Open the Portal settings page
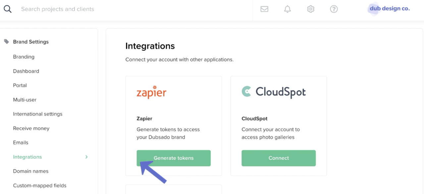The width and height of the screenshot is (424, 194). pos(20,85)
